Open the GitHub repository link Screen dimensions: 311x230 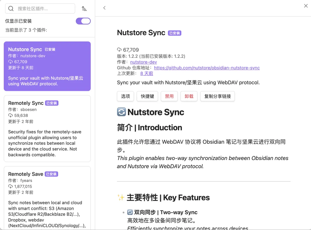pyautogui.click(x=207, y=68)
